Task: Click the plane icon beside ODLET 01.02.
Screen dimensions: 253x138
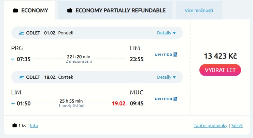Action: 22,33
